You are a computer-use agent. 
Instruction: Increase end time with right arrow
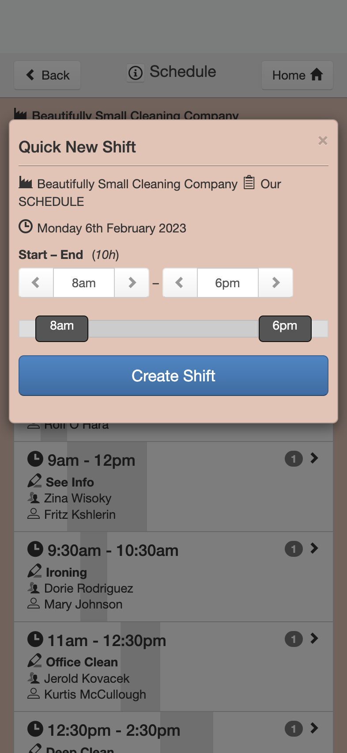click(275, 282)
